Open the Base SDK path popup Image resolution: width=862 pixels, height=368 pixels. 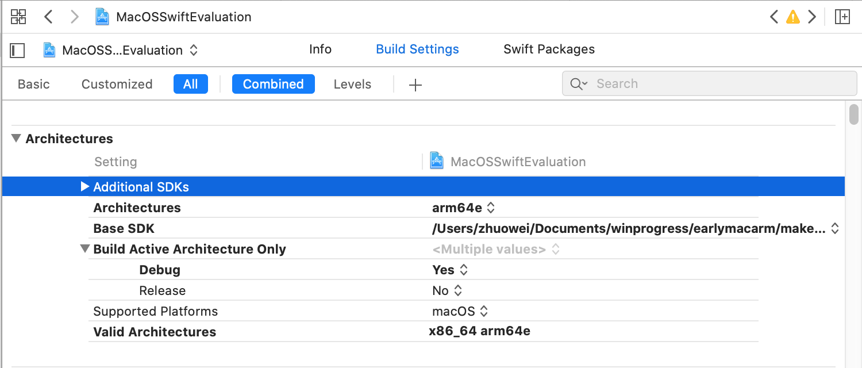coord(636,228)
